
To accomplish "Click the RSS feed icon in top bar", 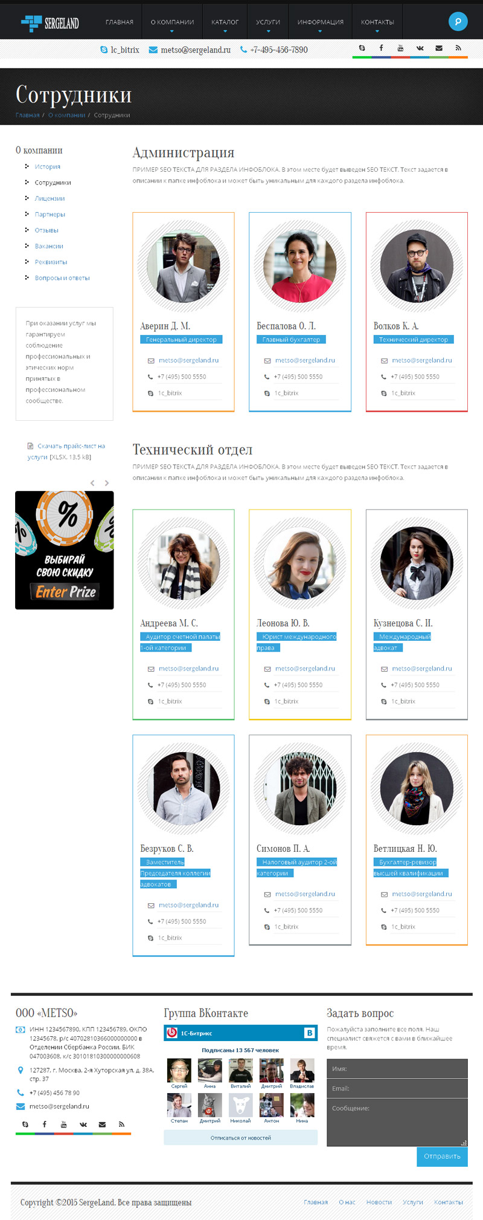I will click(x=458, y=48).
